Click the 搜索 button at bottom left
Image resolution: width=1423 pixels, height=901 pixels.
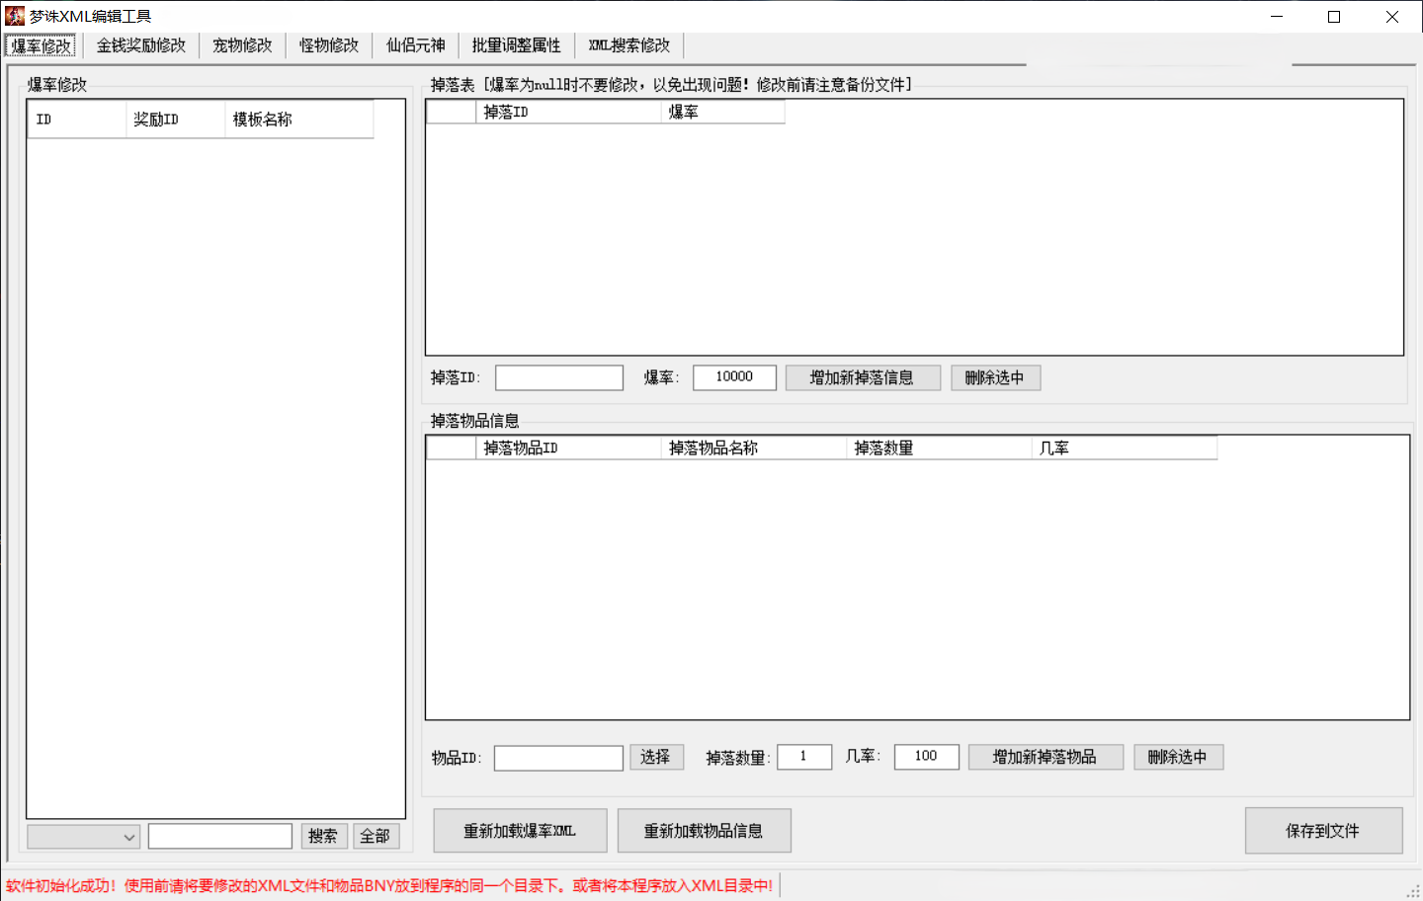coord(324,836)
